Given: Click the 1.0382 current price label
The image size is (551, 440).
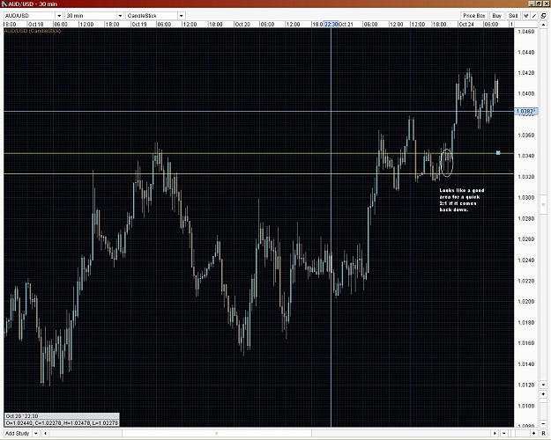Looking at the screenshot, I should coord(525,112).
